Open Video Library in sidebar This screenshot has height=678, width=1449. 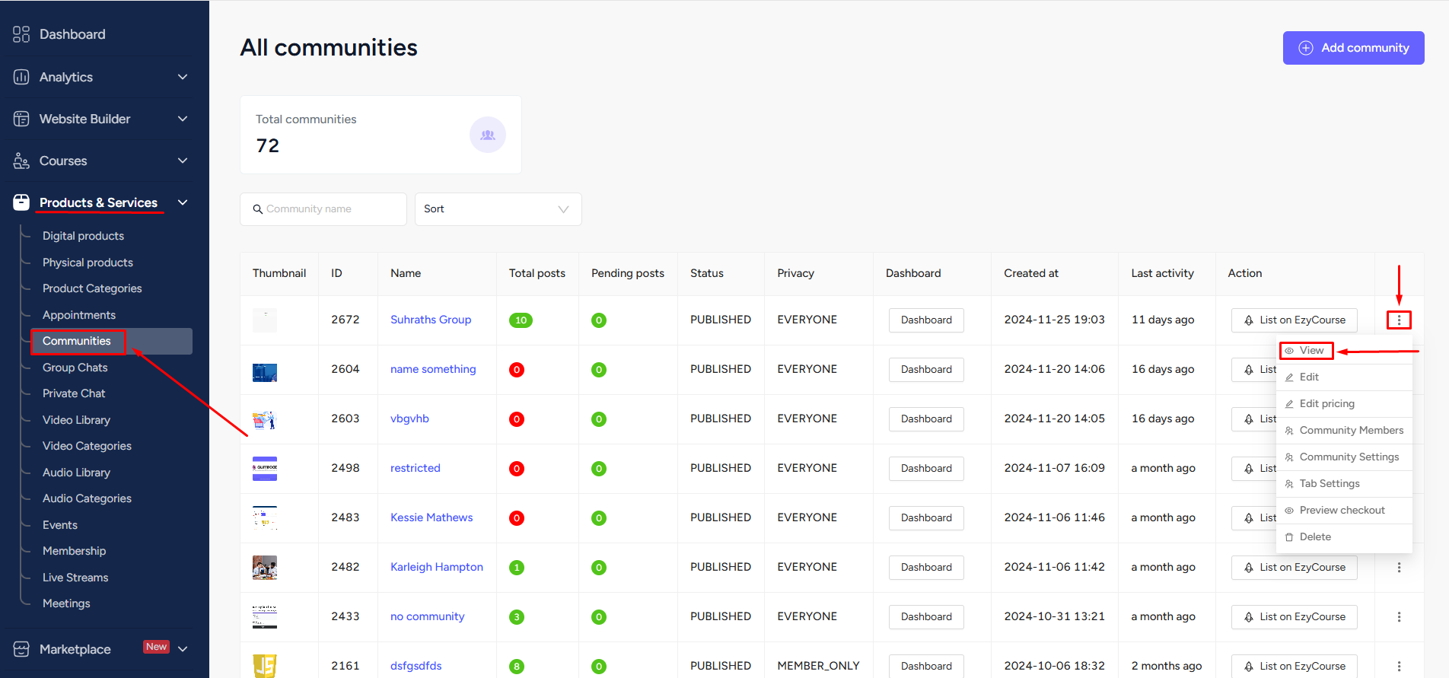[76, 420]
